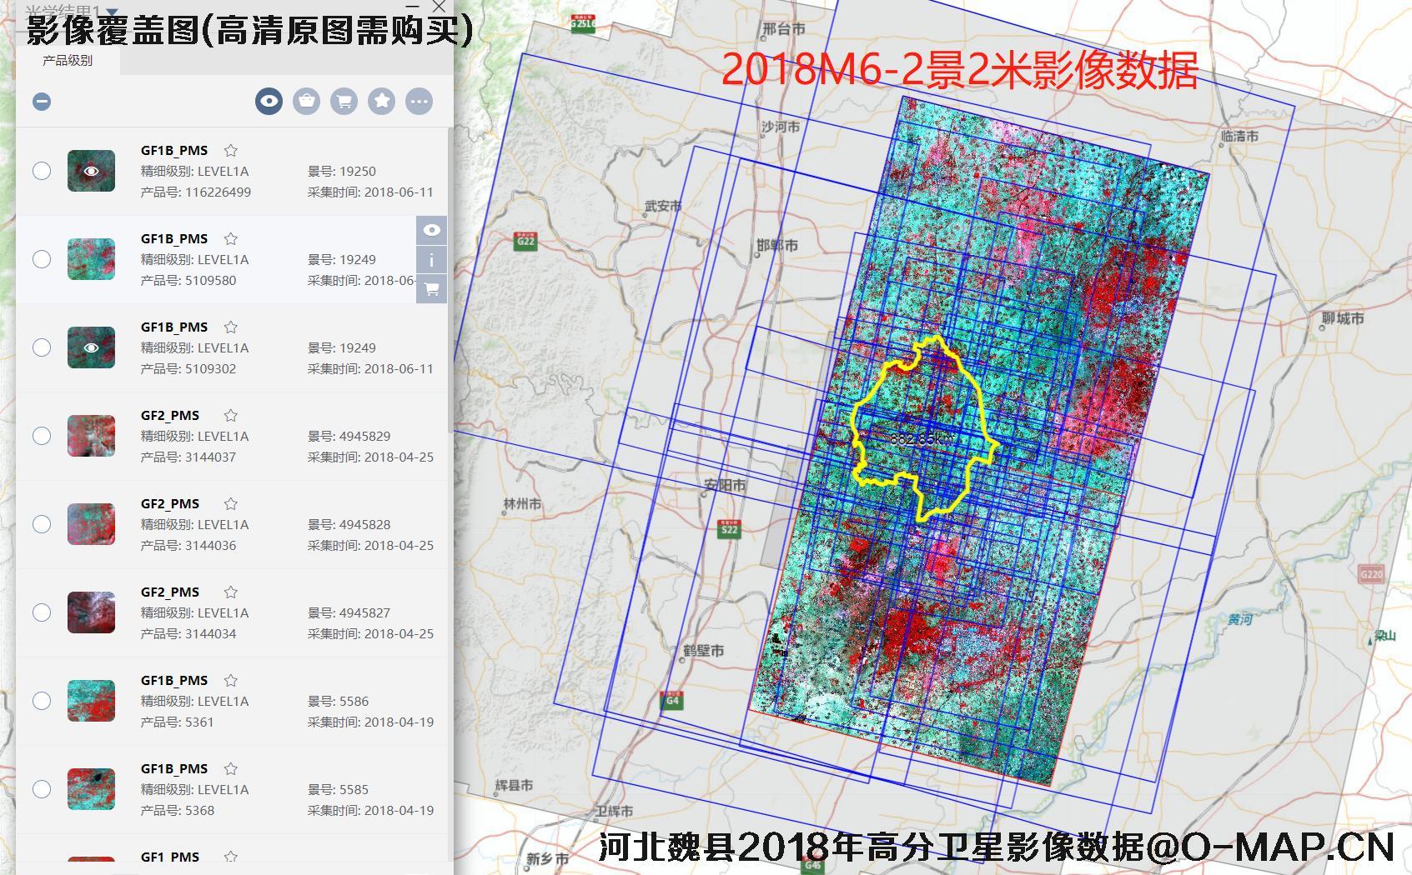The width and height of the screenshot is (1412, 875).
Task: Click the results list scrollbar
Action: coord(451,279)
